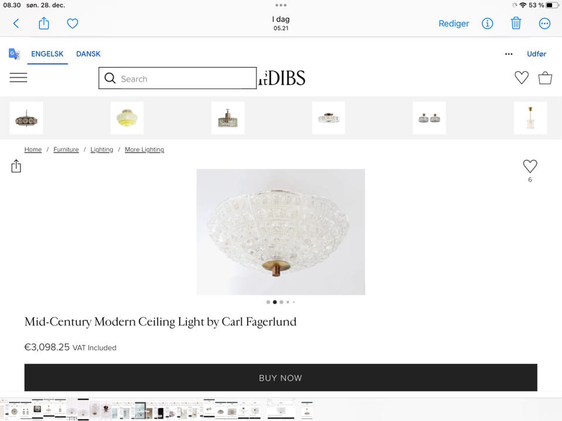Click the magnifier search icon
The width and height of the screenshot is (562, 421).
(110, 78)
